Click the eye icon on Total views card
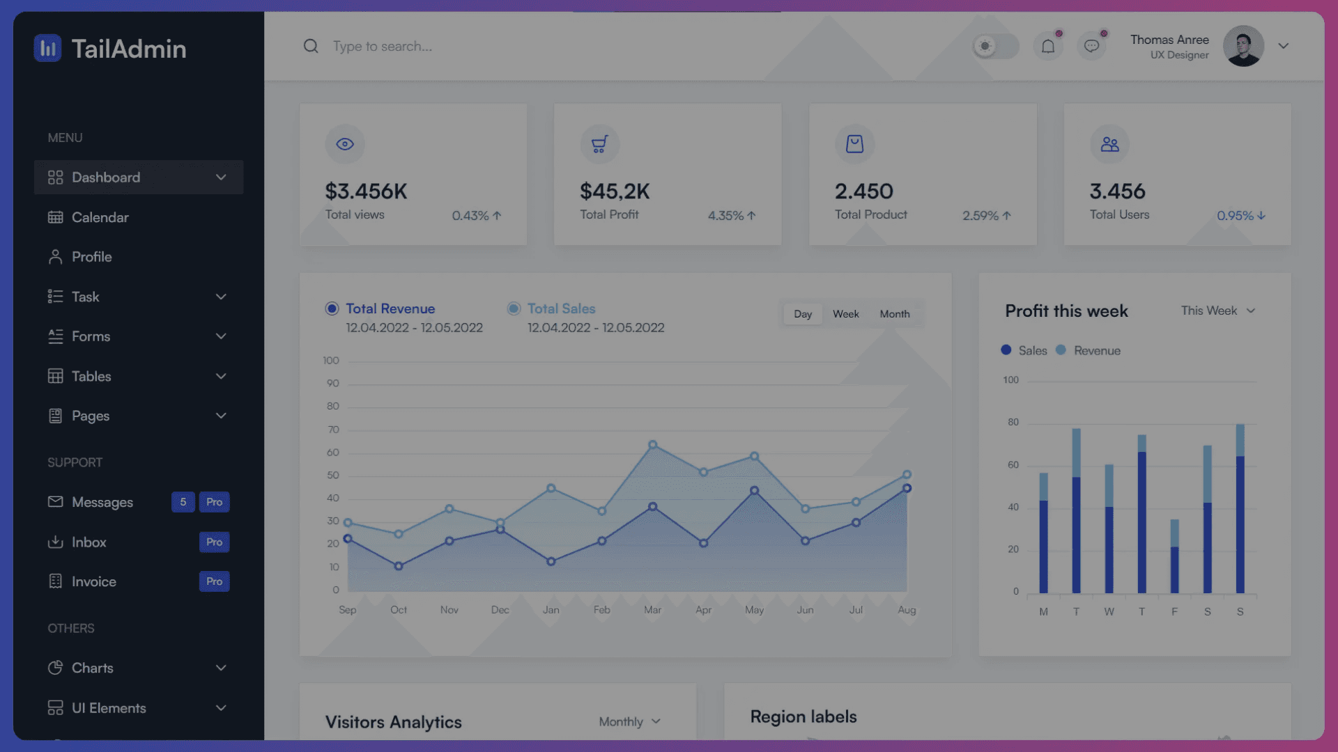 [x=345, y=144]
